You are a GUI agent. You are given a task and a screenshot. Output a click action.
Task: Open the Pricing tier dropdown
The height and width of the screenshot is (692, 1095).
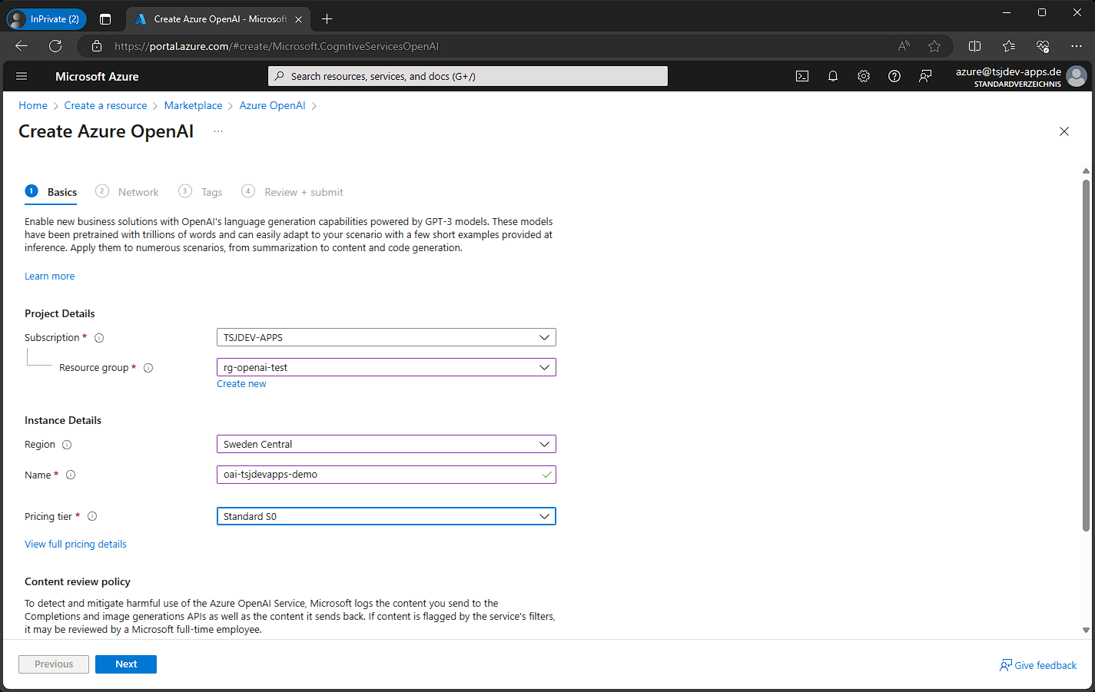click(386, 516)
